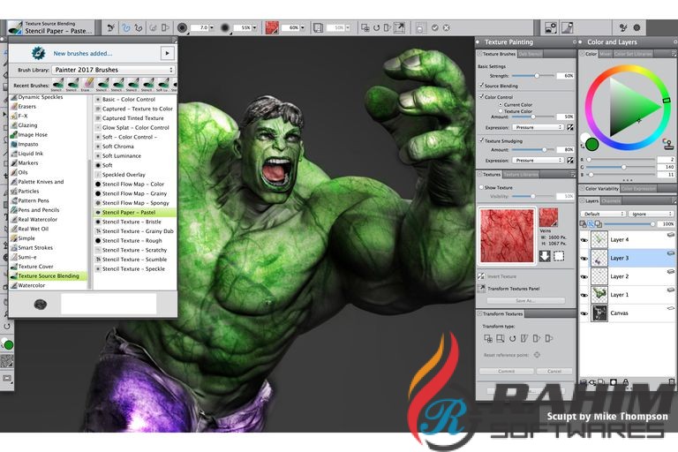This screenshot has width=678, height=452.
Task: Click the clone color stamp icon
Action: pos(667,142)
